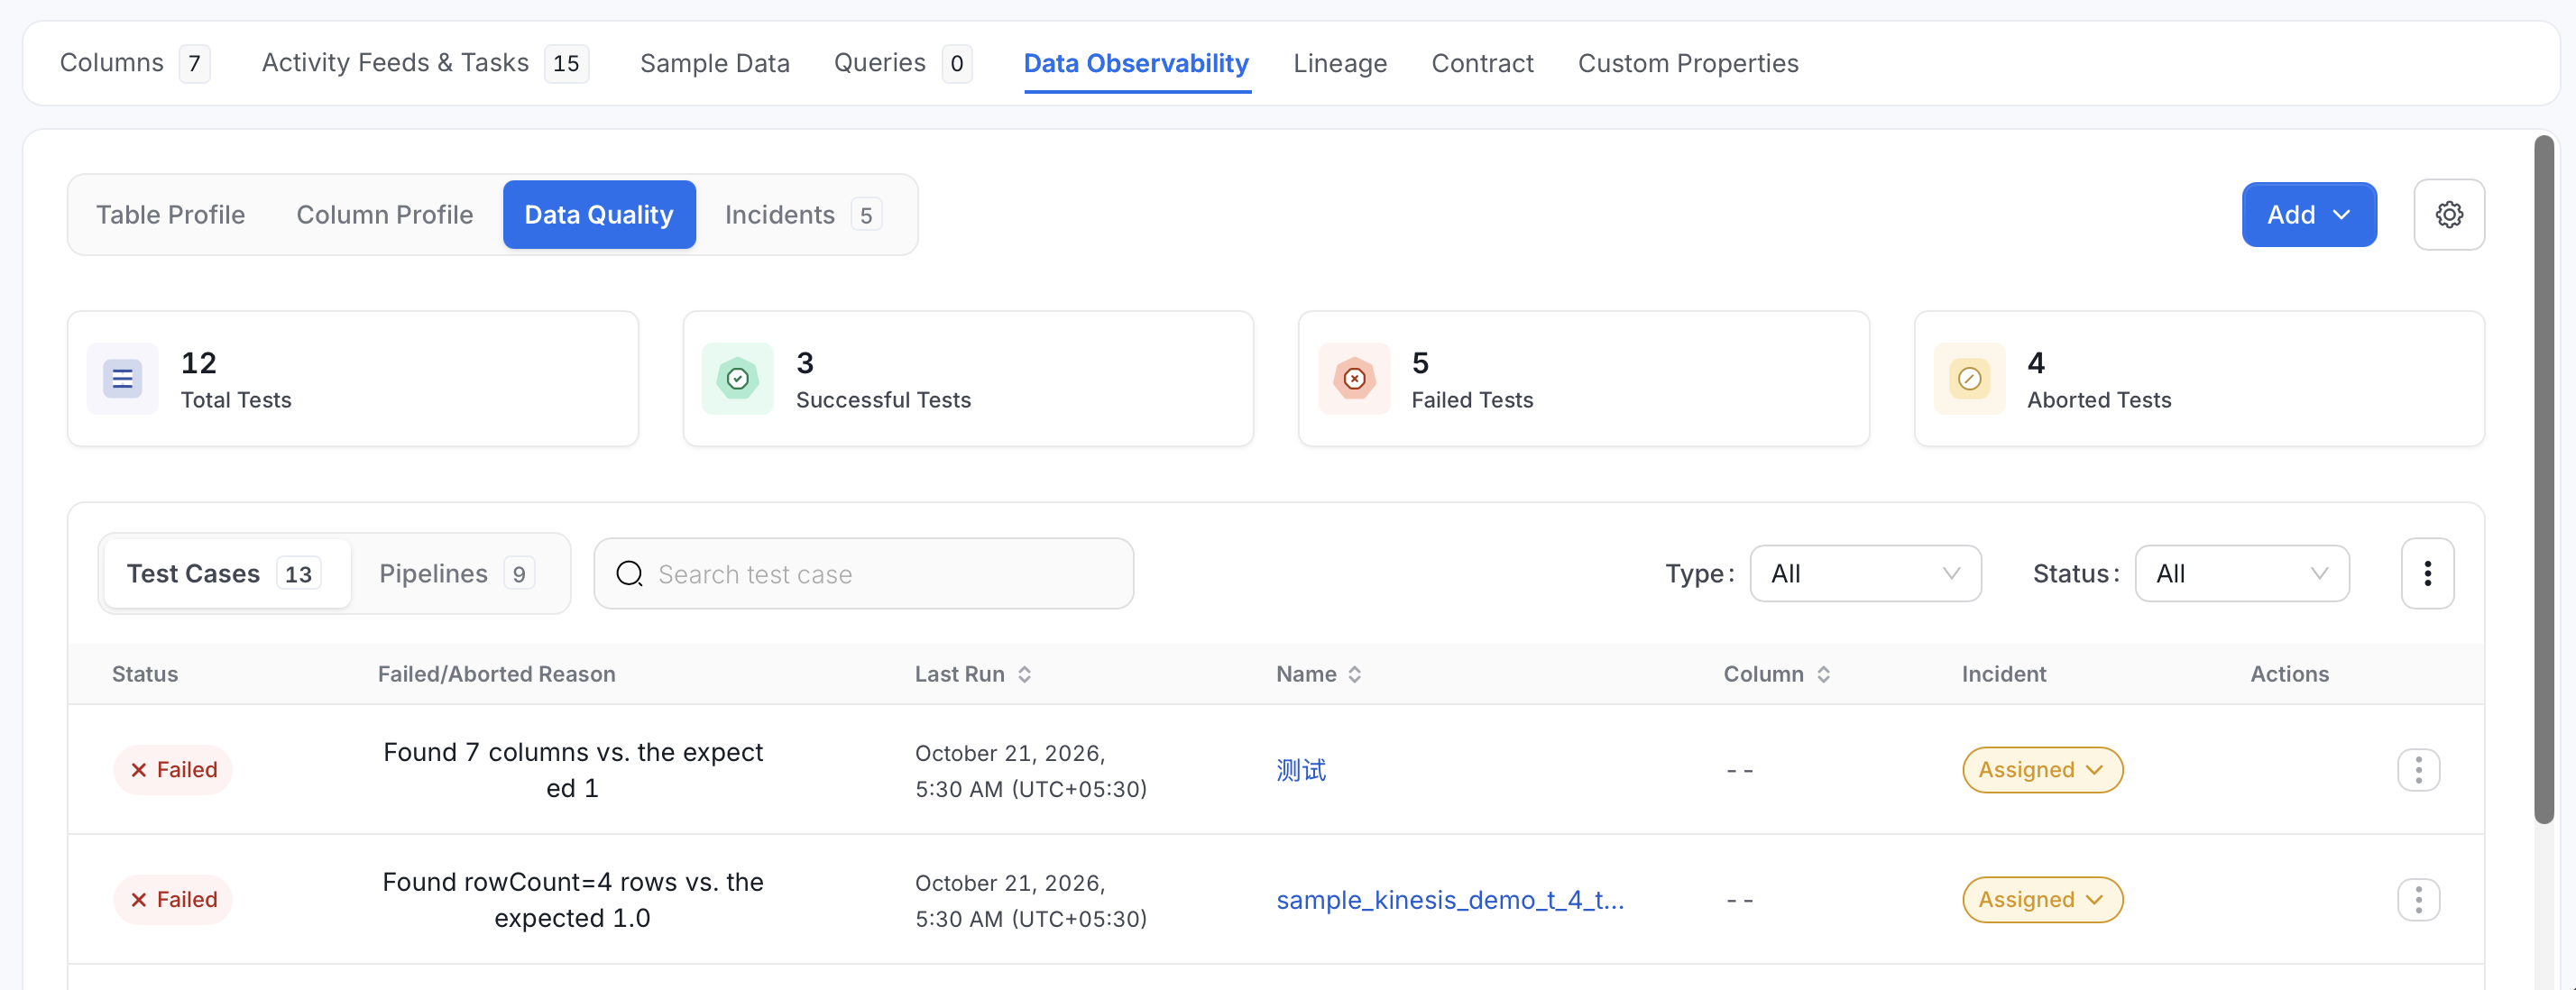Open actions menu for the 测试 row
2576x990 pixels.
click(2418, 769)
